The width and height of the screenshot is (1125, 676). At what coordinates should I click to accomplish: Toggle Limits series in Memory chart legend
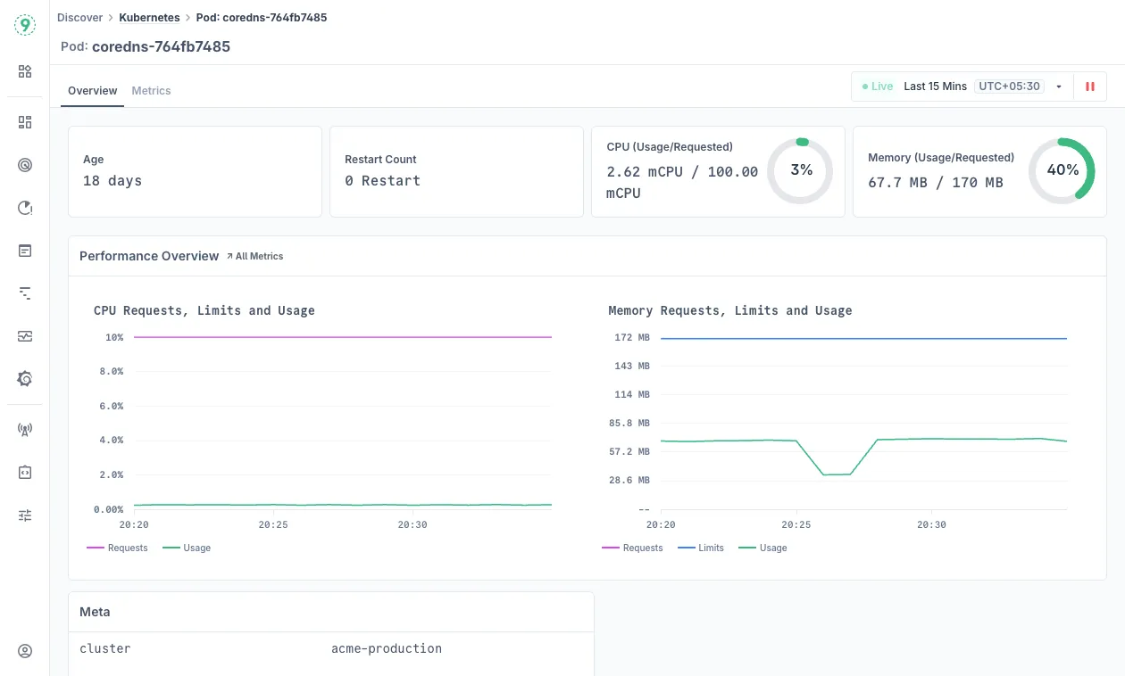coord(711,548)
